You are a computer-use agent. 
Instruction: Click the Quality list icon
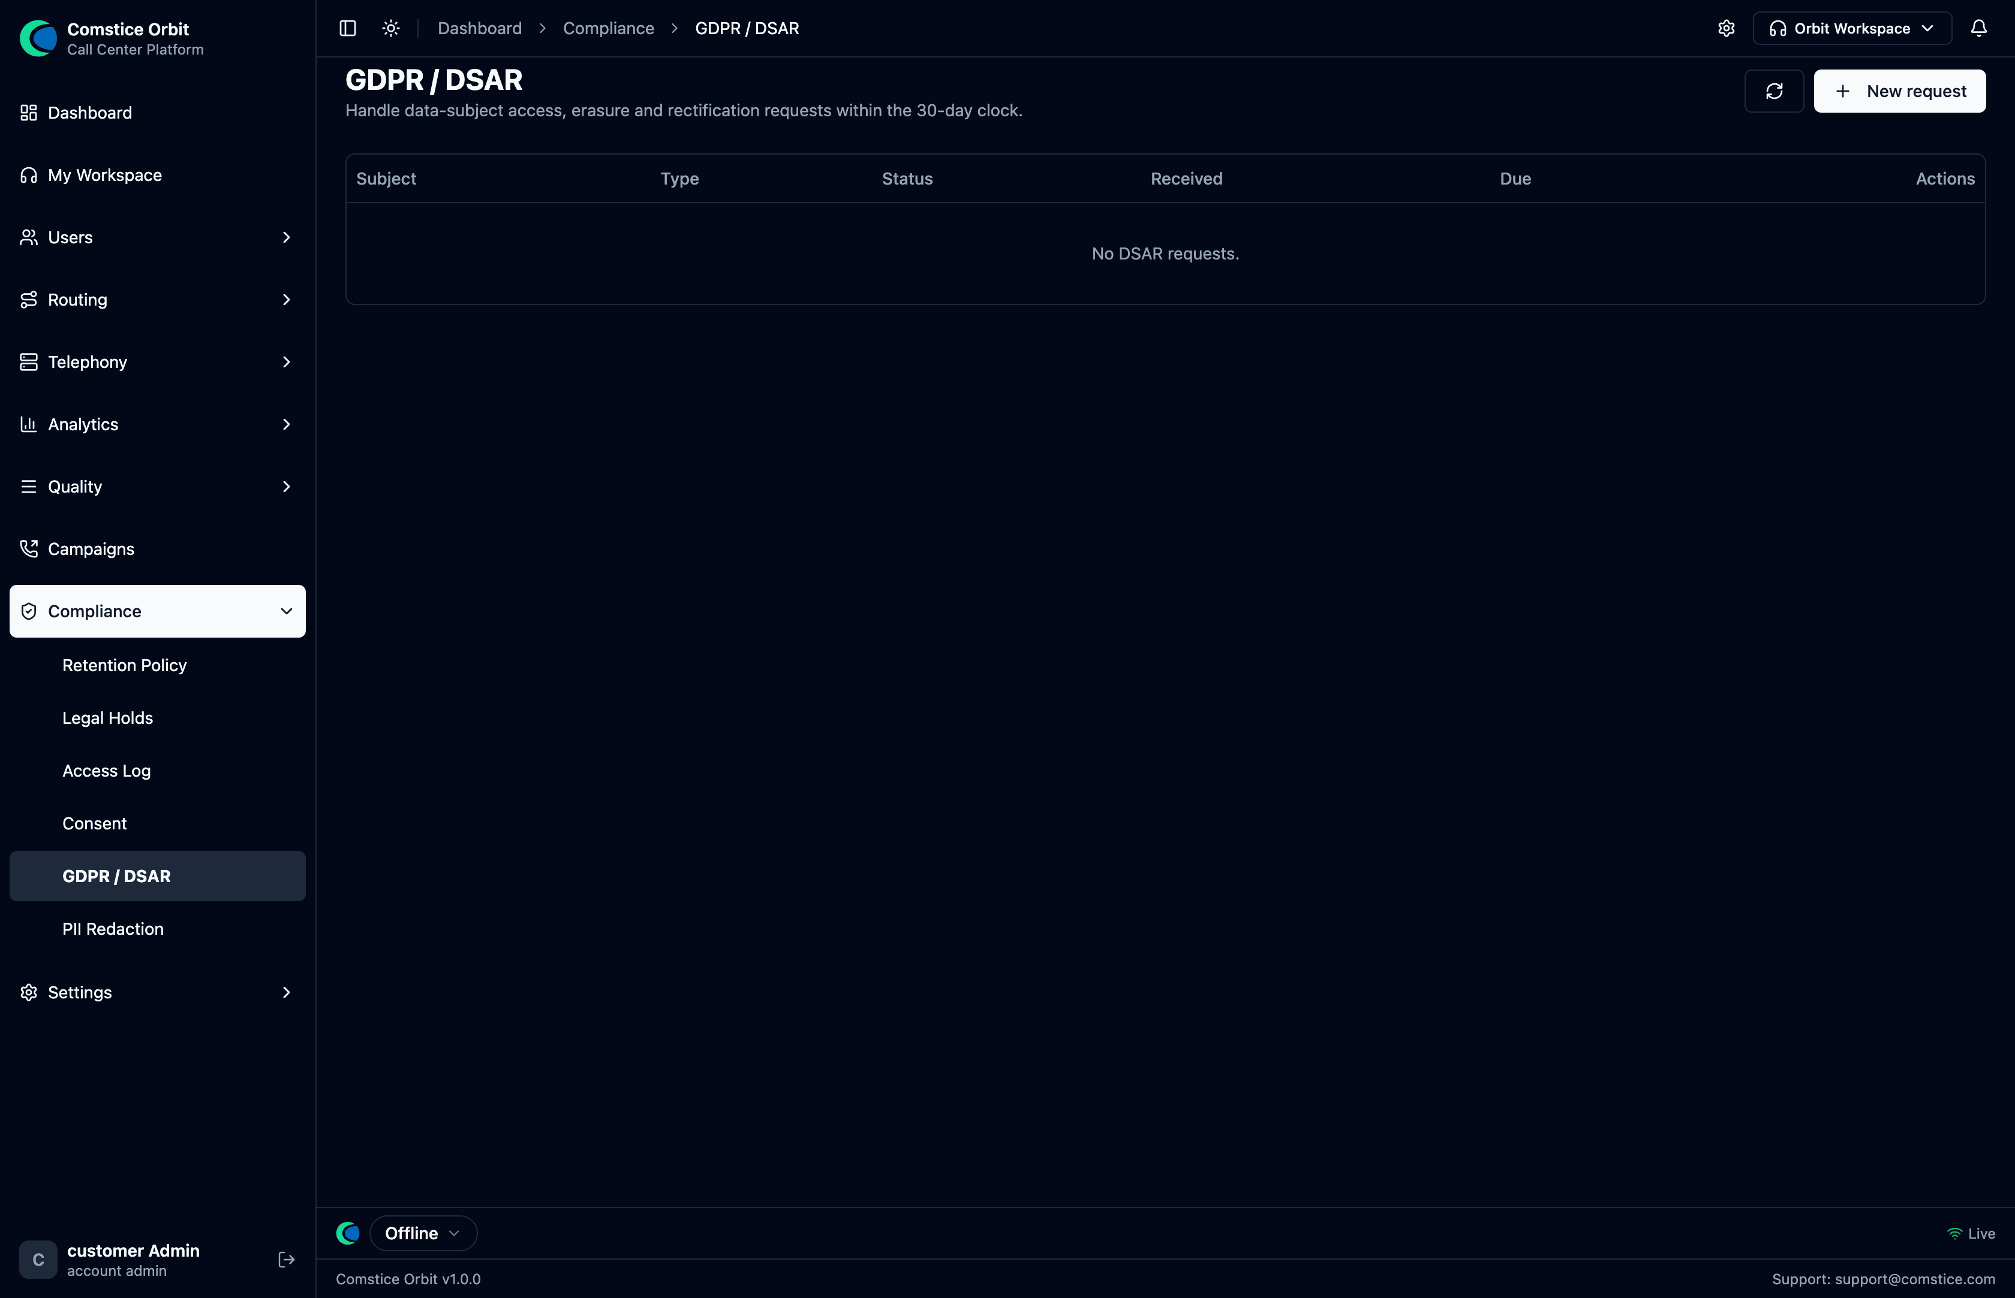[29, 487]
